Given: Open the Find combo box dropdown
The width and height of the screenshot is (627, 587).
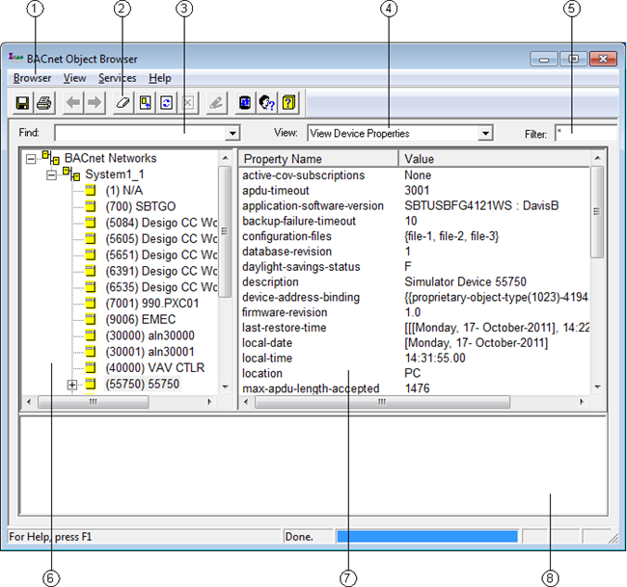Looking at the screenshot, I should [232, 134].
